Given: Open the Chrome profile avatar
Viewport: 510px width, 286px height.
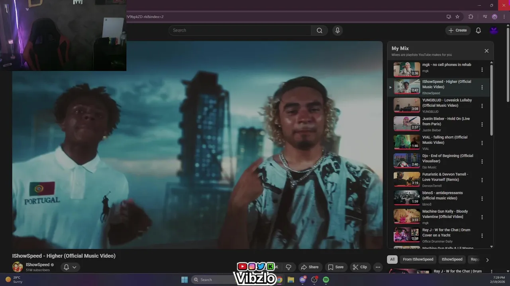Looking at the screenshot, I should click(494, 17).
